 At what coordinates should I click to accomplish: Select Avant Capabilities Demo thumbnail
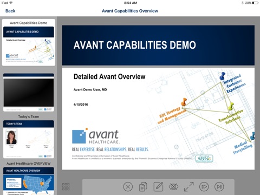click(29, 42)
